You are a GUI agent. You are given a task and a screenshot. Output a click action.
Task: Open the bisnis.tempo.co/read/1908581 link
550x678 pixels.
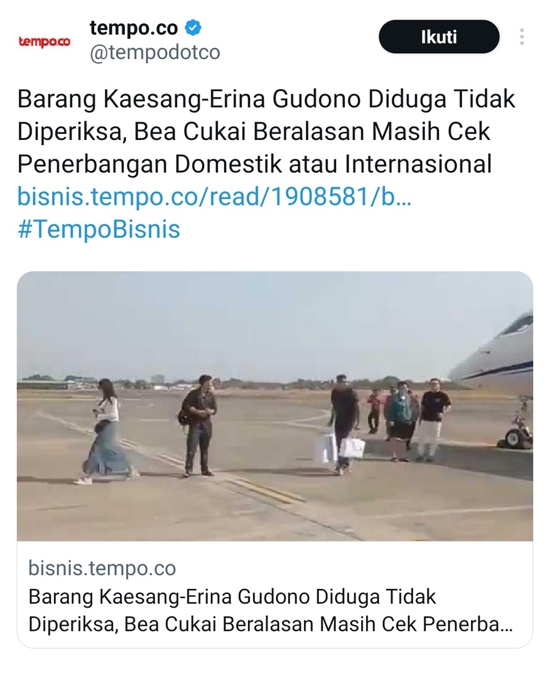tap(215, 196)
